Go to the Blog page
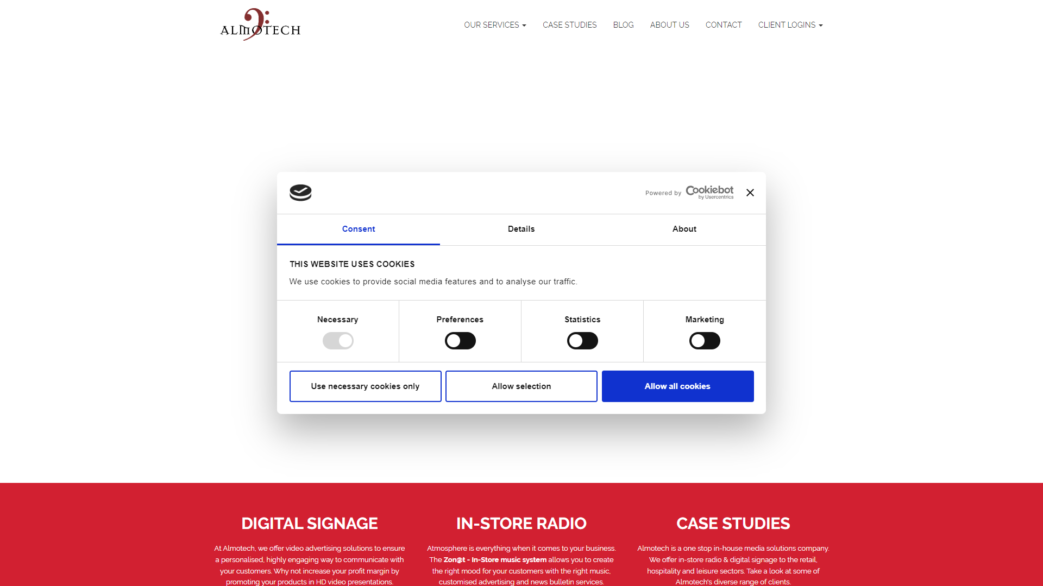 click(x=623, y=25)
